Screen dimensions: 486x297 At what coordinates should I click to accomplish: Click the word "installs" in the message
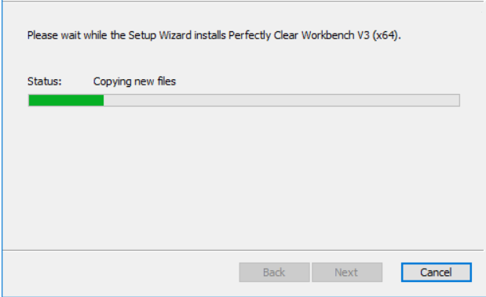click(x=210, y=35)
